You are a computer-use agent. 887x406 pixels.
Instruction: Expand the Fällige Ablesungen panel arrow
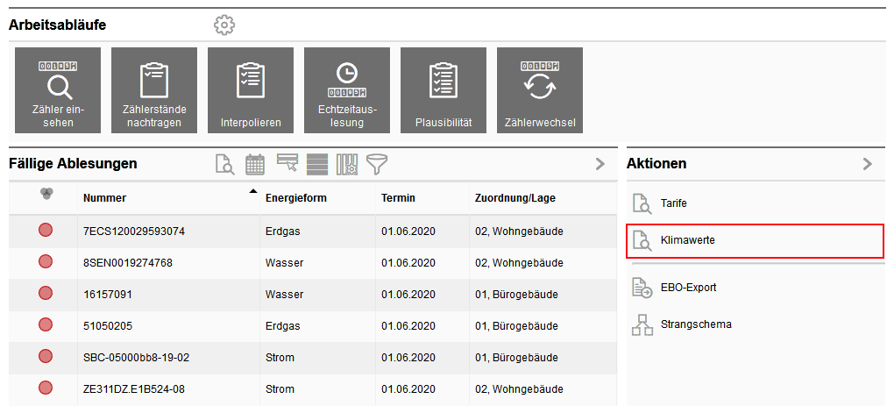click(x=600, y=164)
